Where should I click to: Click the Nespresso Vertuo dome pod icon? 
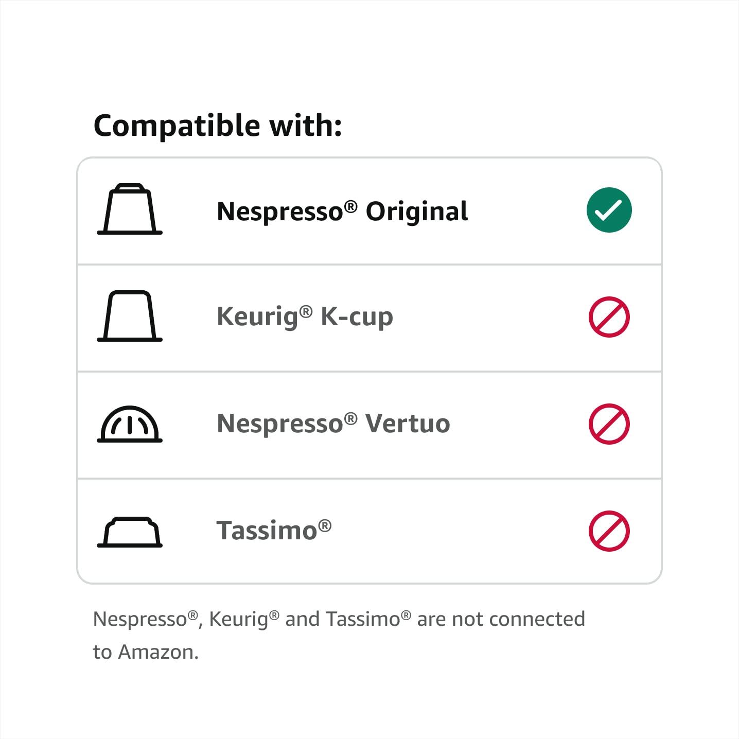pyautogui.click(x=130, y=424)
